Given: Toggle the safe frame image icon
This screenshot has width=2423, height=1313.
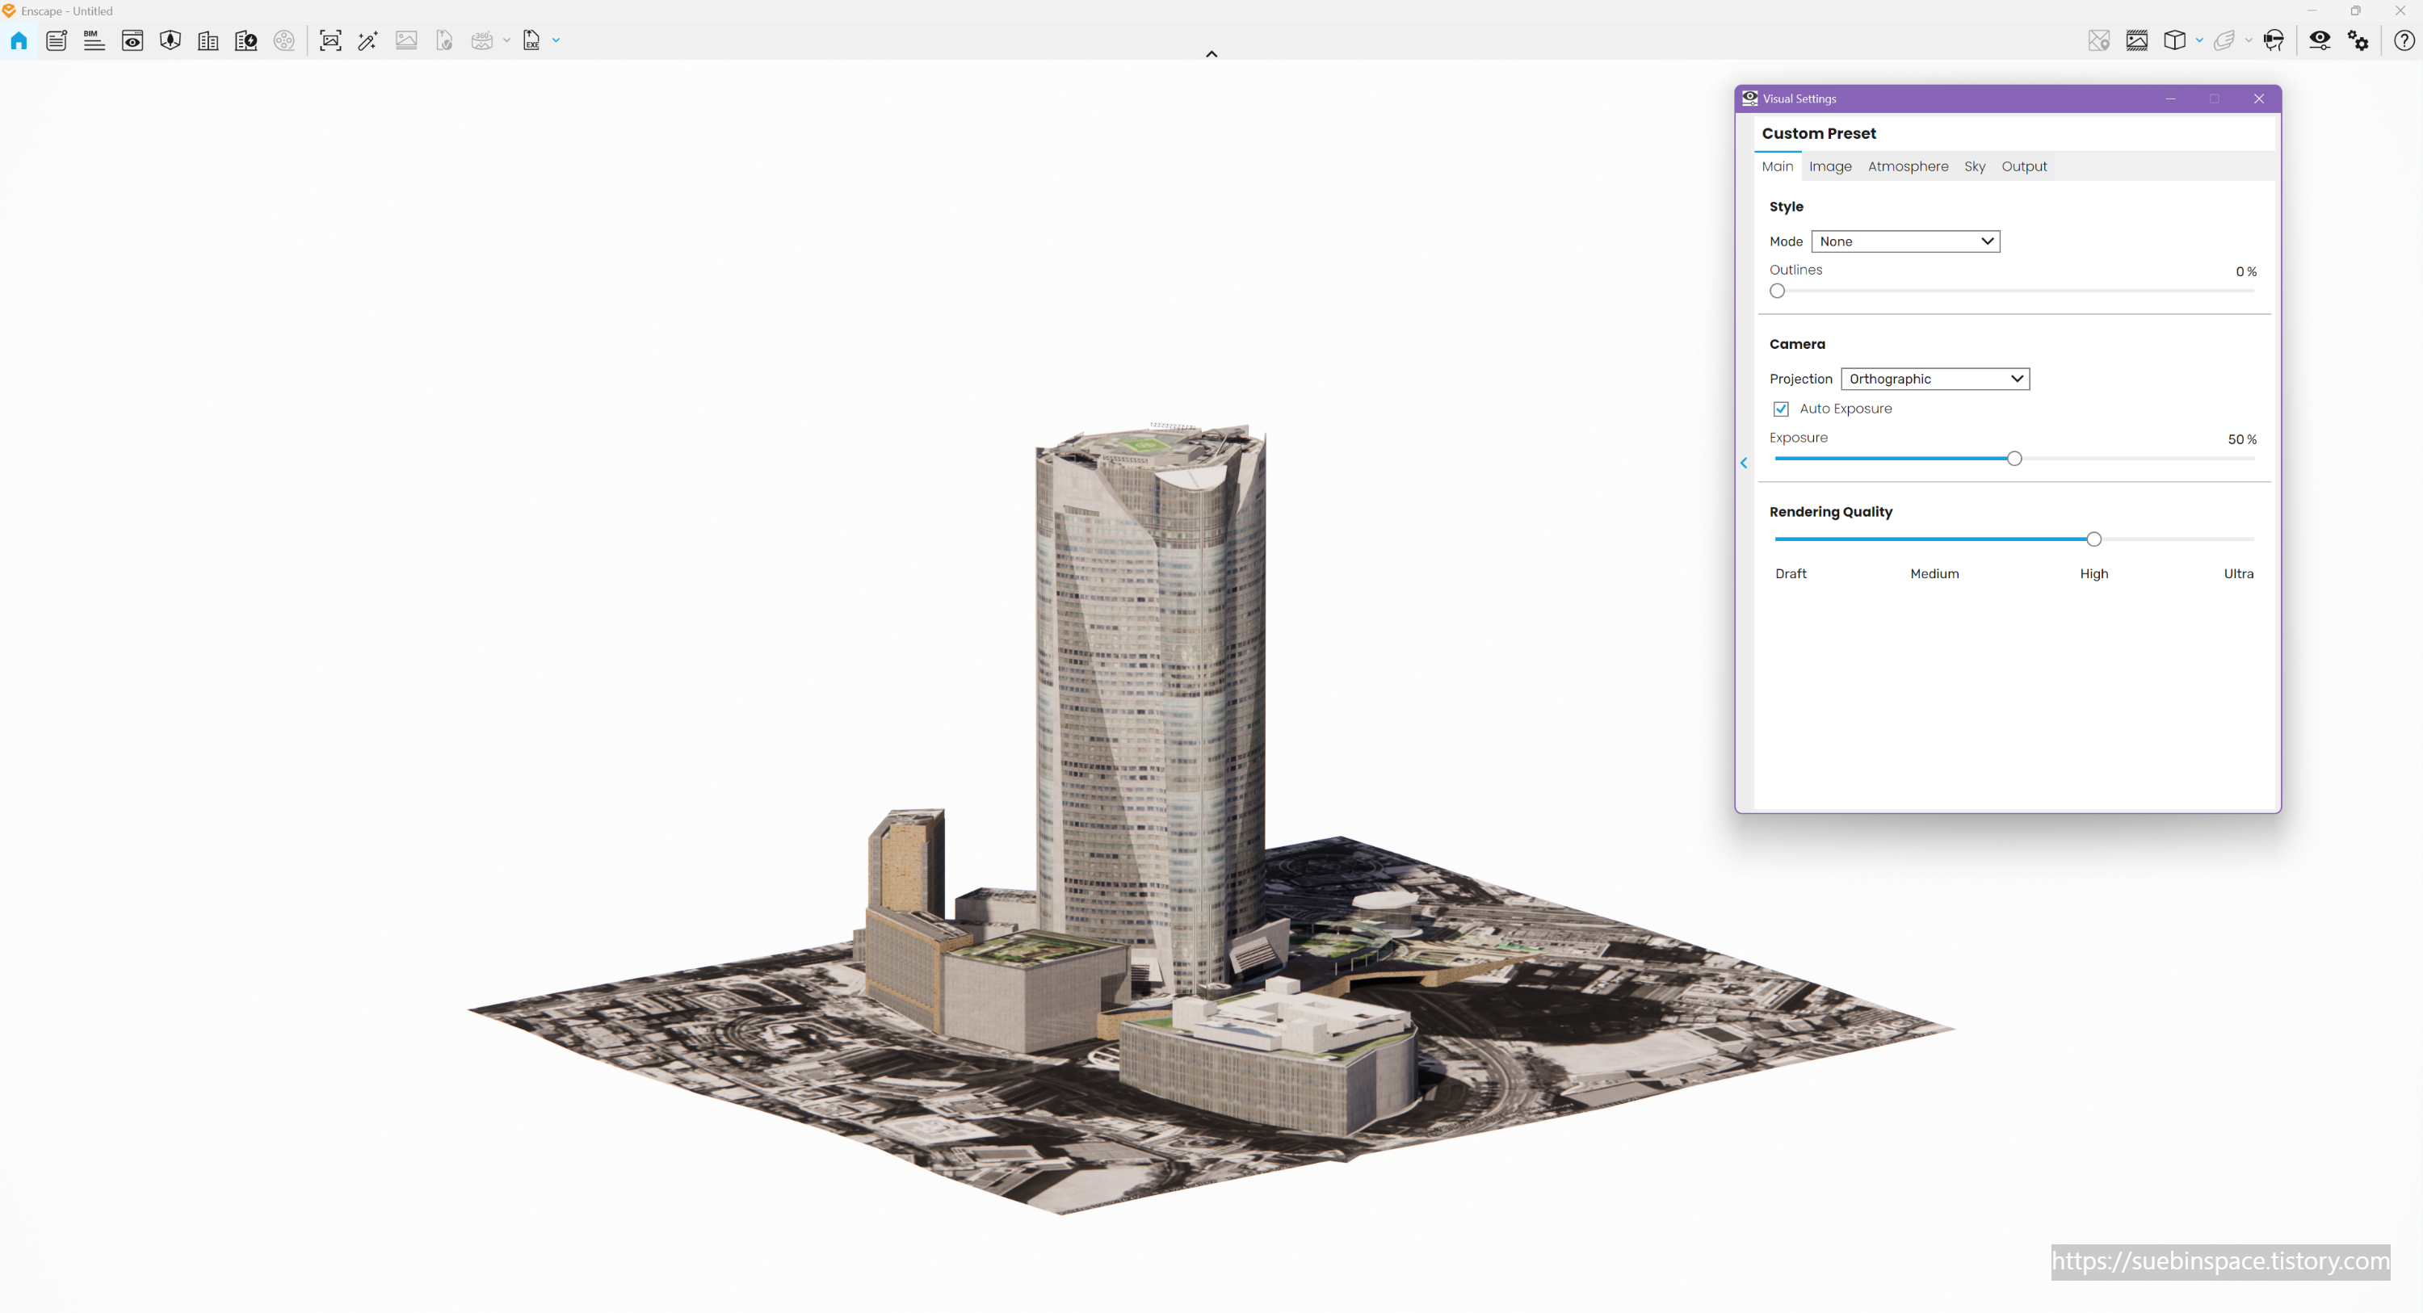Looking at the screenshot, I should [2137, 40].
